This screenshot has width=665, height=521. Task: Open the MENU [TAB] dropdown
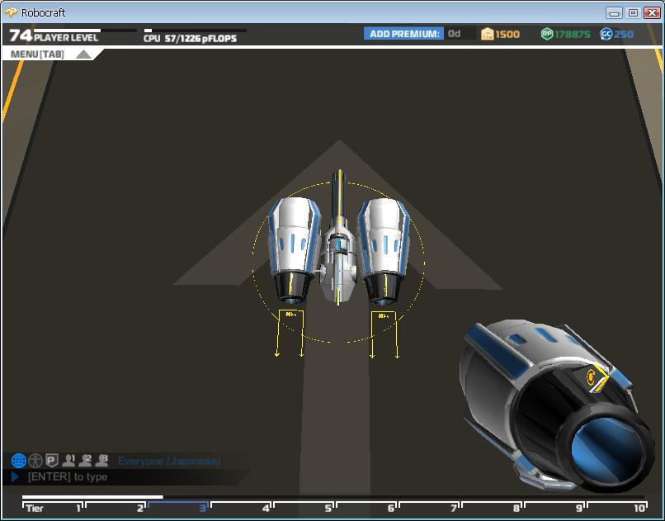(51, 54)
